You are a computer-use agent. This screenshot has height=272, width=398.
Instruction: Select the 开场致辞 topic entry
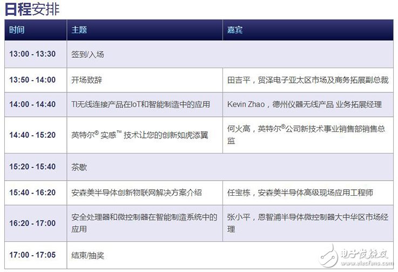tap(86, 79)
